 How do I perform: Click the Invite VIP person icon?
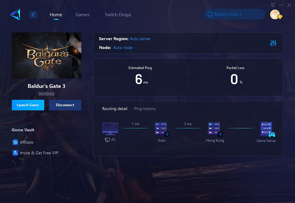pos(15,153)
